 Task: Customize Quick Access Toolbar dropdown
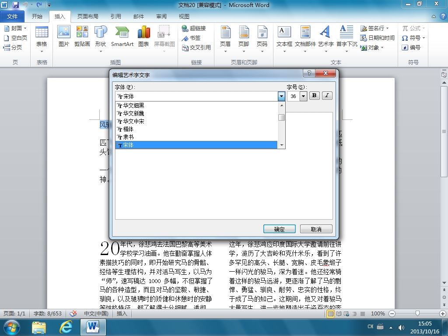49,5
